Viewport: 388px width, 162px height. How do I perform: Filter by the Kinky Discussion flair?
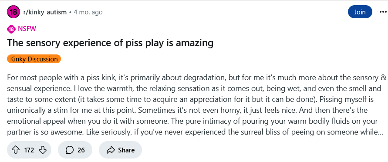(x=34, y=59)
